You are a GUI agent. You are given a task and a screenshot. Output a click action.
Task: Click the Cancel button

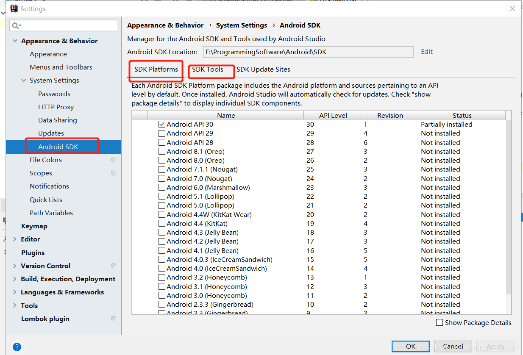453,347
